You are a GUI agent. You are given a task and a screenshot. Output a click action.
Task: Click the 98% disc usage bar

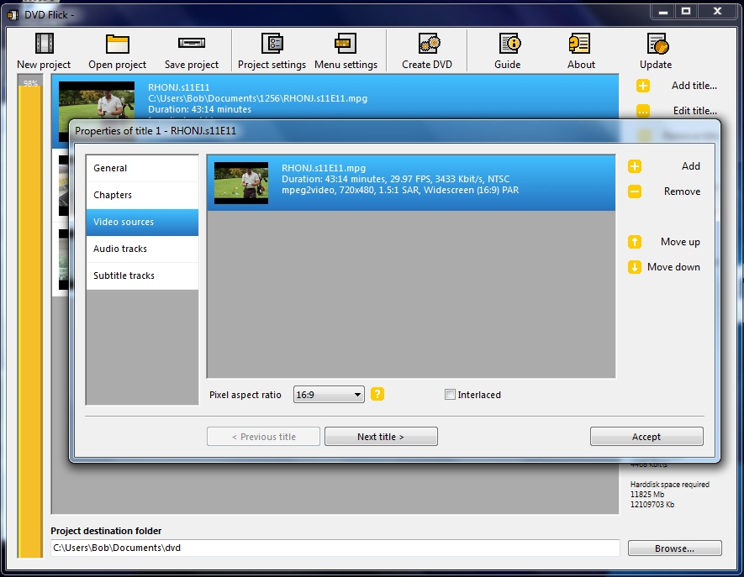pyautogui.click(x=30, y=317)
